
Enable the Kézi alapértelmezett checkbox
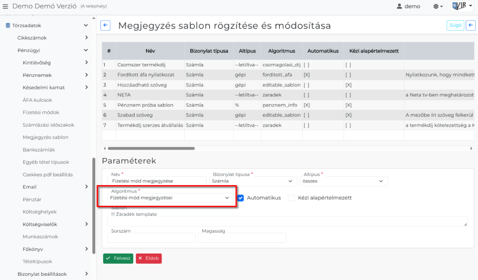tap(292, 198)
